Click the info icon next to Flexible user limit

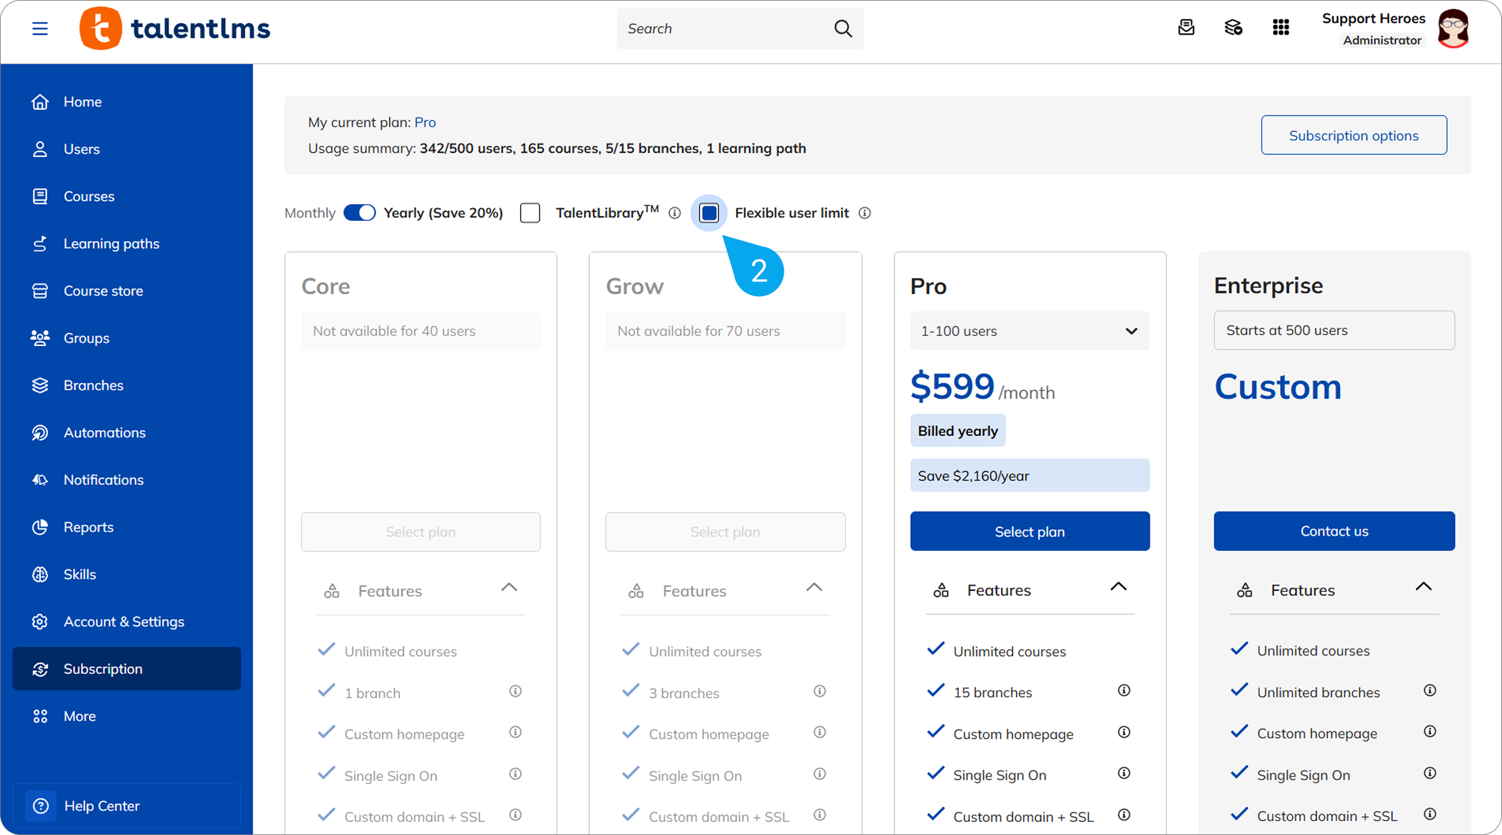[865, 213]
